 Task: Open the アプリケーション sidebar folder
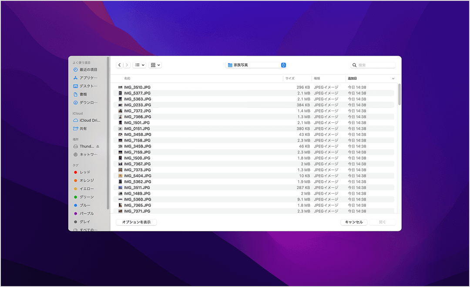88,78
